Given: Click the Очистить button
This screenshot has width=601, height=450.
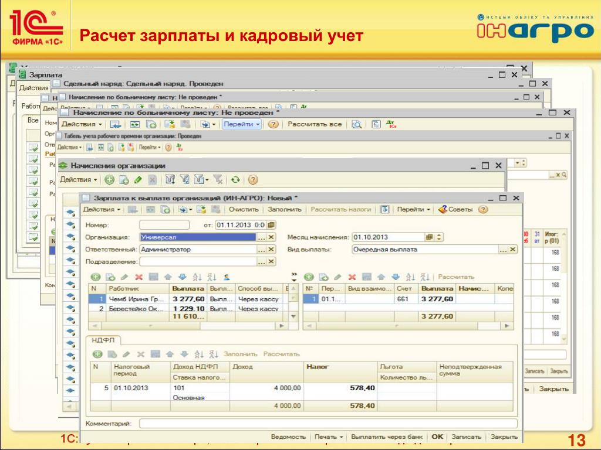Looking at the screenshot, I should [x=244, y=209].
